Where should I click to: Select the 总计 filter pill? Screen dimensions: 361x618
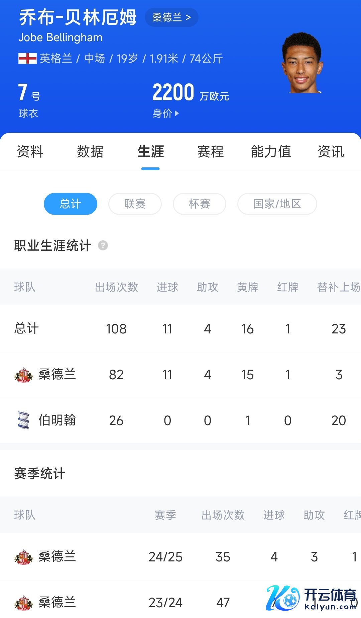(71, 204)
